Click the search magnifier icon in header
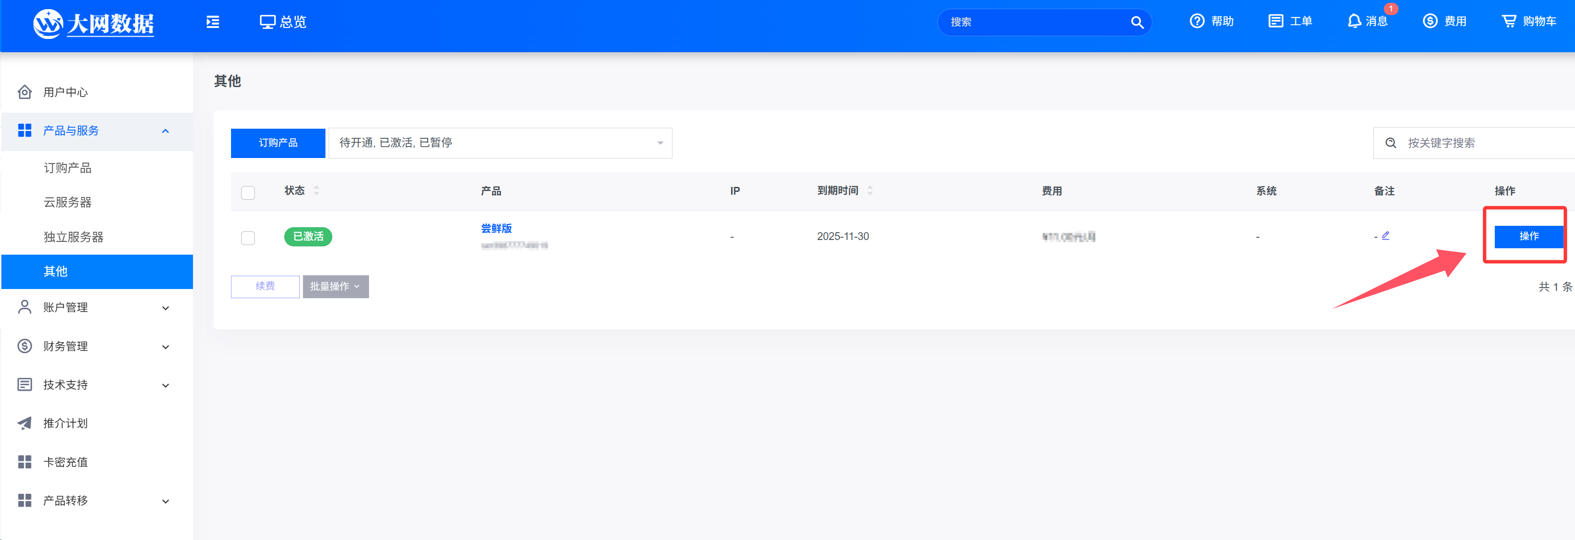The height and width of the screenshot is (540, 1575). 1137,22
